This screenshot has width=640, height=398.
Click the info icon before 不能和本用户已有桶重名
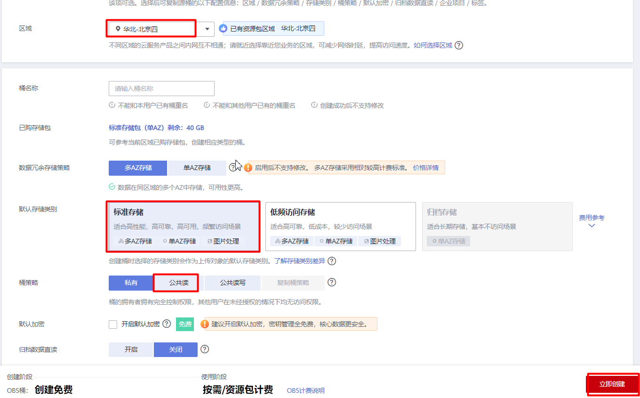click(x=112, y=105)
